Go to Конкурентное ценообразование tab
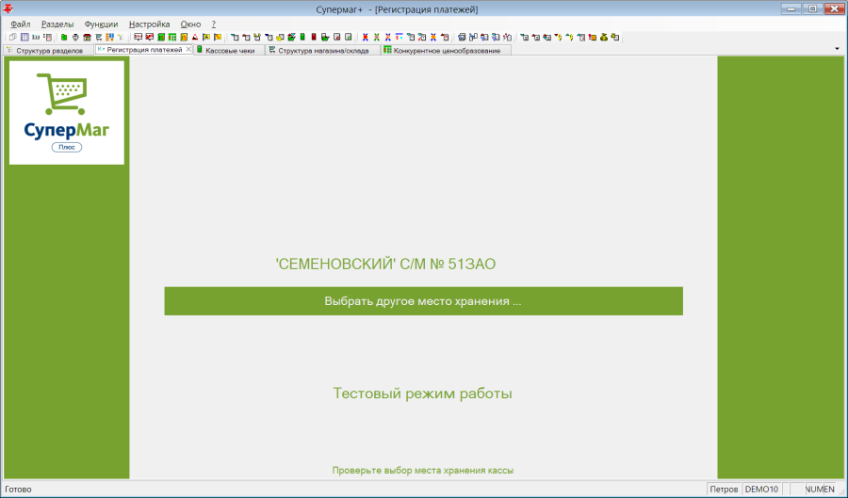848x498 pixels. pos(446,50)
